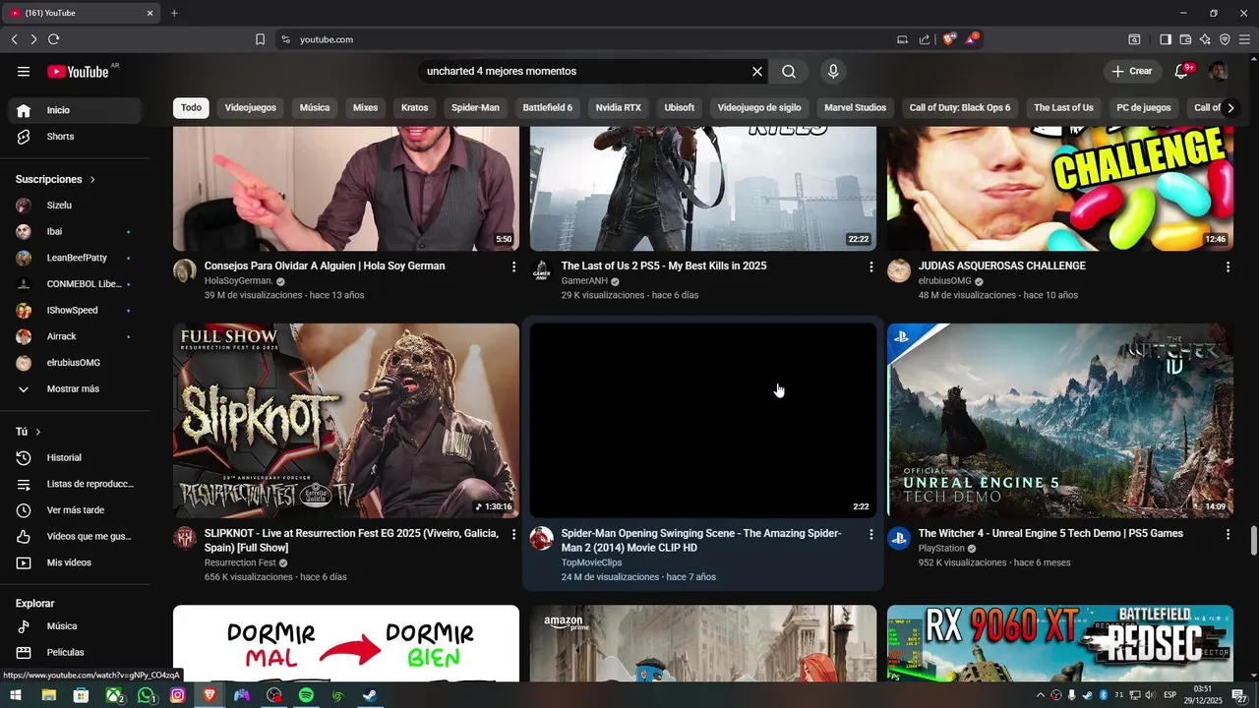Expand the Tú section chevron
Viewport: 1259px width, 708px height.
(38, 432)
